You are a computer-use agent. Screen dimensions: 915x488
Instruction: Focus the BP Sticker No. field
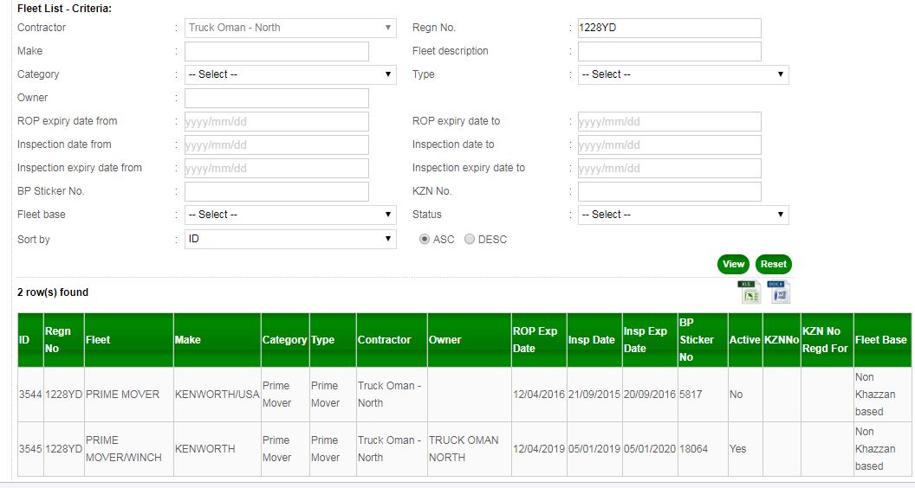[276, 191]
